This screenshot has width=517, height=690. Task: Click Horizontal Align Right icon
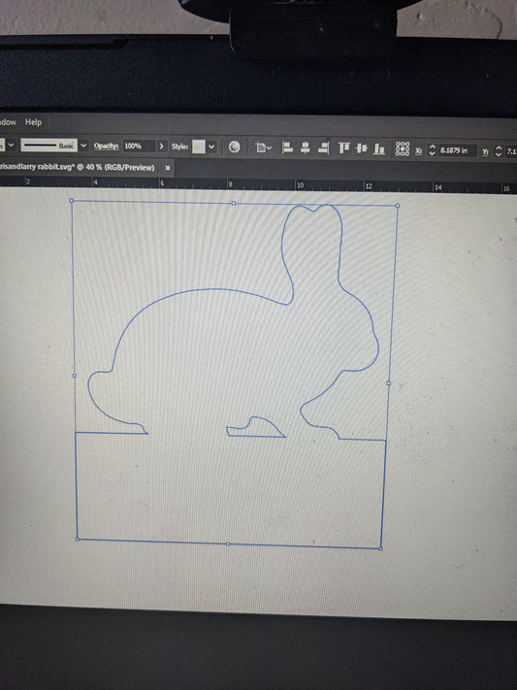[323, 148]
